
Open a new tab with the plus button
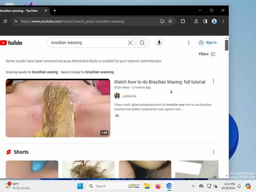point(55,10)
